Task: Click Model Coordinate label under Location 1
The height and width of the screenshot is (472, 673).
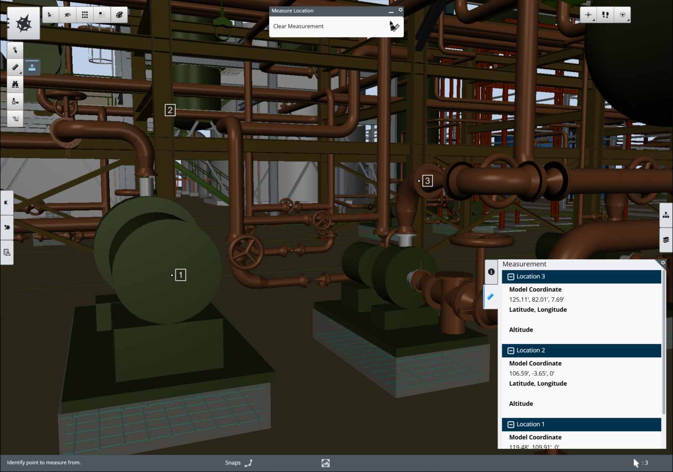Action: pyautogui.click(x=535, y=437)
